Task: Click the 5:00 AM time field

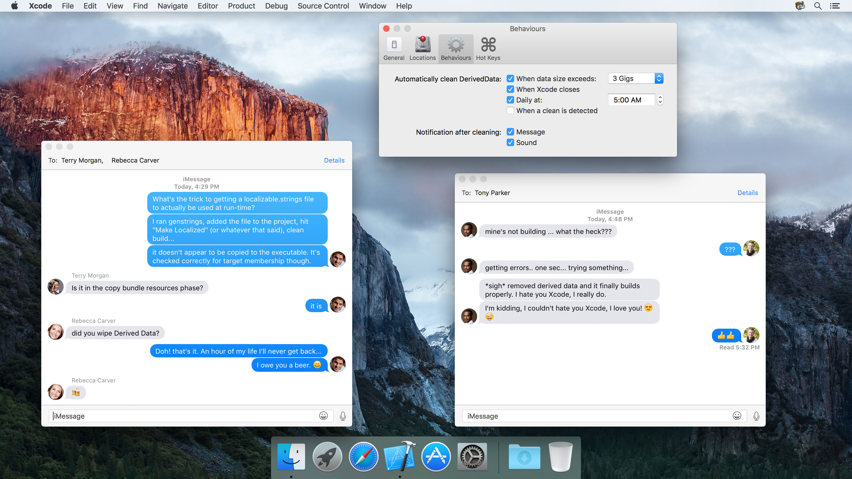Action: 631,100
